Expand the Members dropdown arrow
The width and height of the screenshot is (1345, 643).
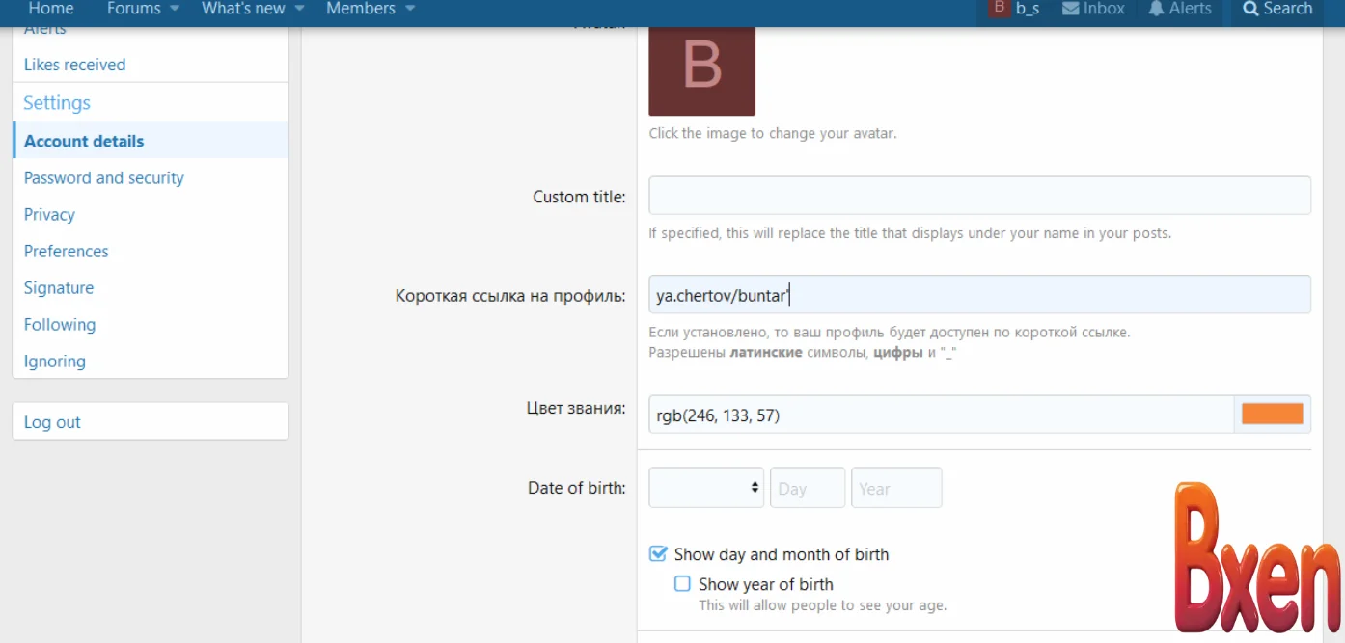(x=410, y=9)
